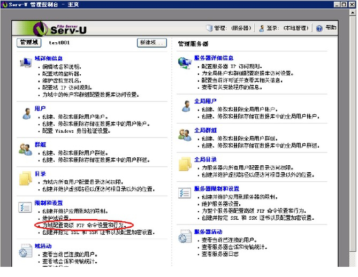Click the Serv-U logo in header
The width and height of the screenshot is (358, 277).
coord(60,29)
